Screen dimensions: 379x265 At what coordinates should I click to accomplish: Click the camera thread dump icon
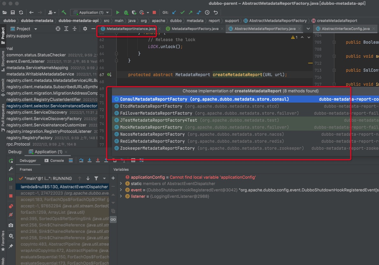[x=11, y=225]
